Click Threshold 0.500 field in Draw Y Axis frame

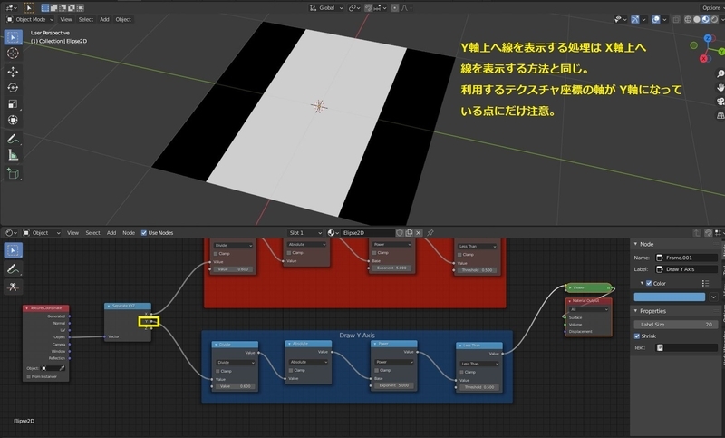[x=479, y=387]
